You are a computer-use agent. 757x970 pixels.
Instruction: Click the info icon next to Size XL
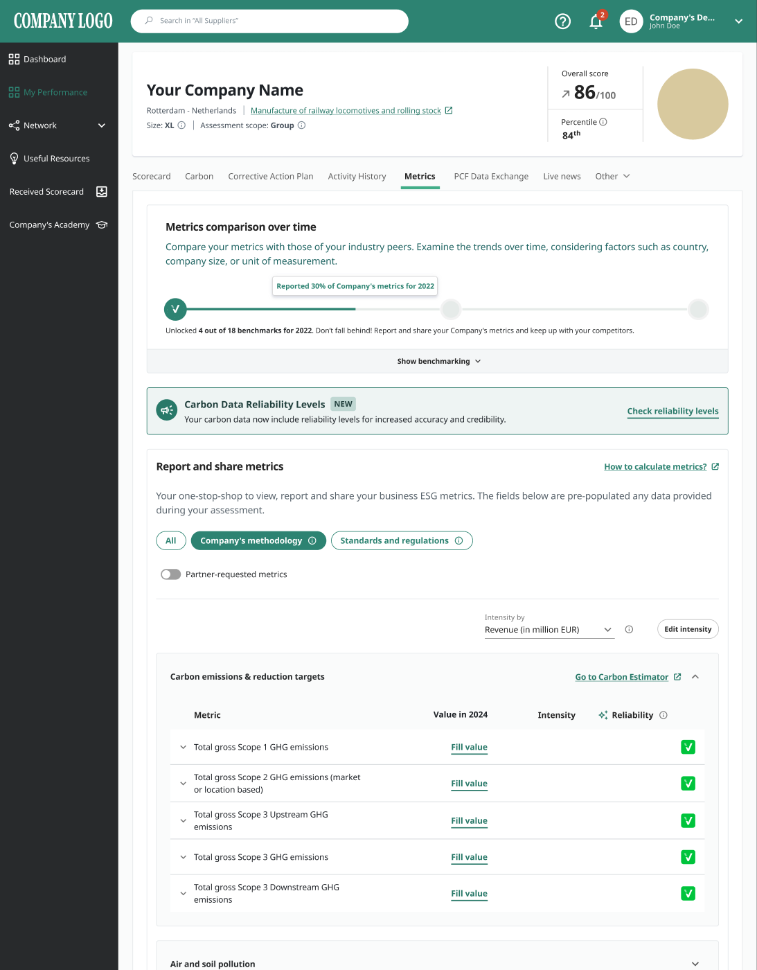[181, 125]
